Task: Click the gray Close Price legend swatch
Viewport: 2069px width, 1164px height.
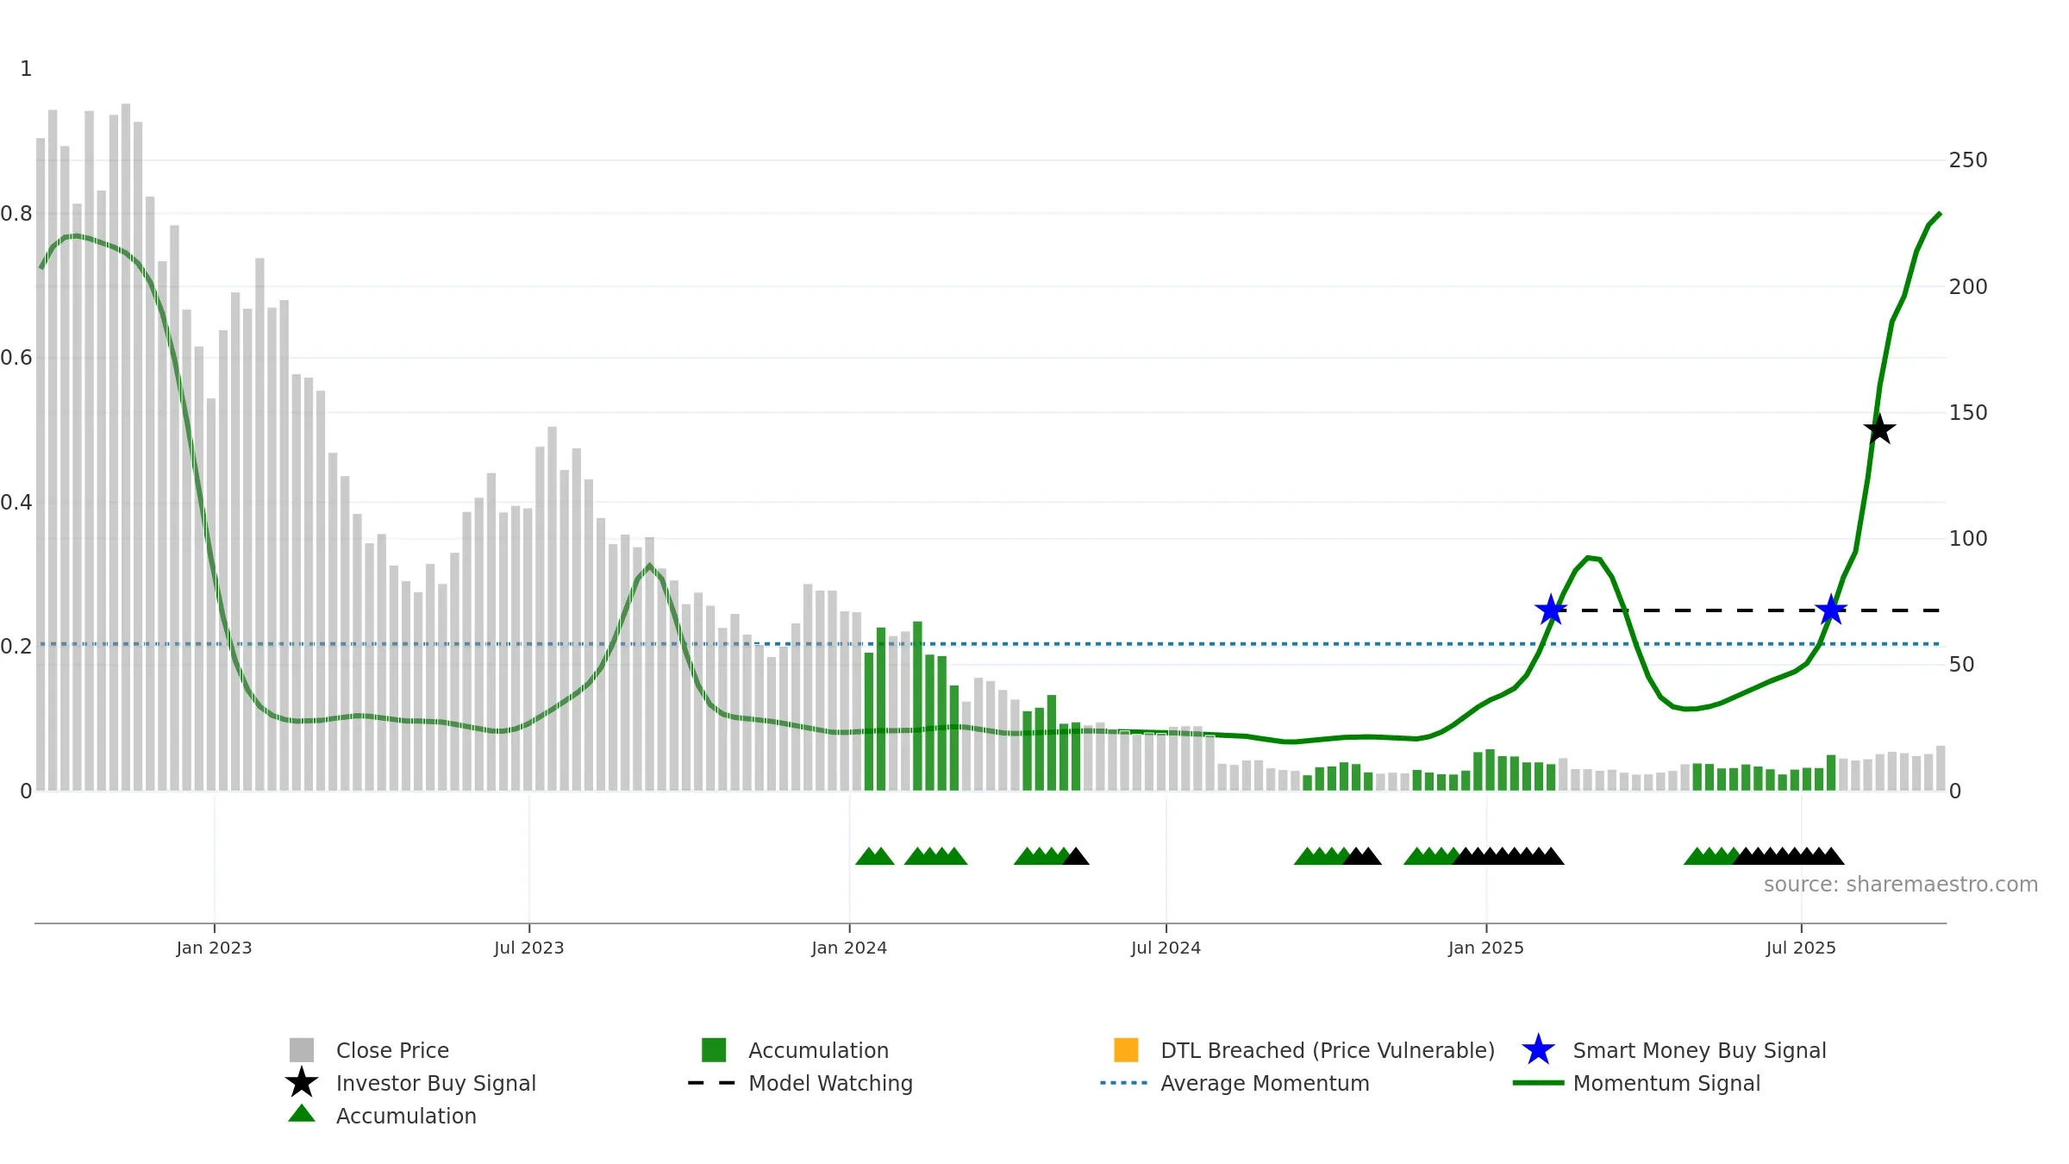Action: click(302, 1050)
